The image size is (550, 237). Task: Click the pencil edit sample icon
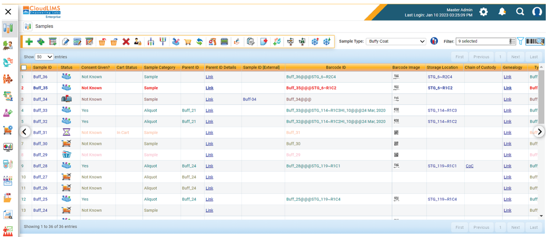[66, 42]
